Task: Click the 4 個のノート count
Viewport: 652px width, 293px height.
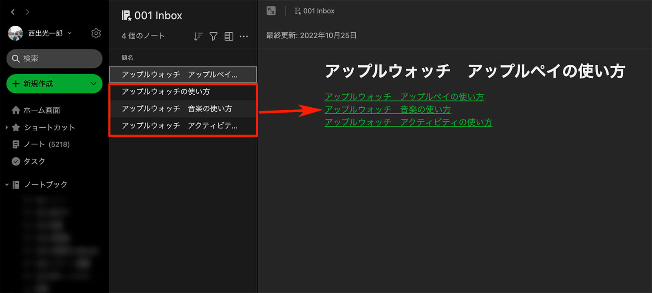Action: point(143,36)
